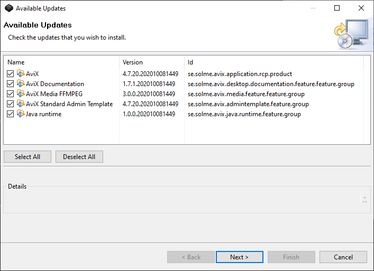Uncheck the AviX Documentation checkbox
The width and height of the screenshot is (374, 271).
click(x=11, y=84)
